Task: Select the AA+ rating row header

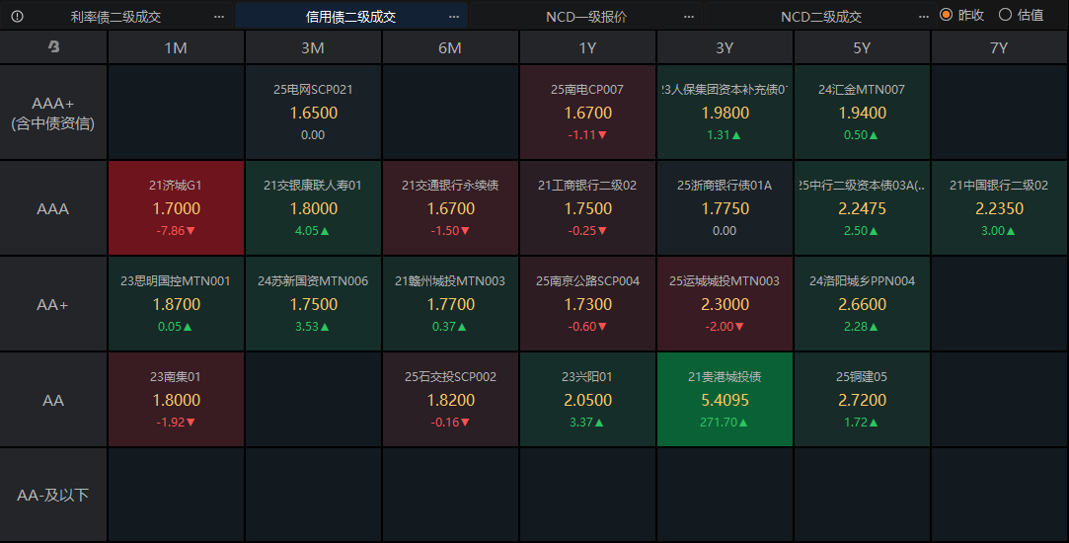Action: (x=53, y=304)
